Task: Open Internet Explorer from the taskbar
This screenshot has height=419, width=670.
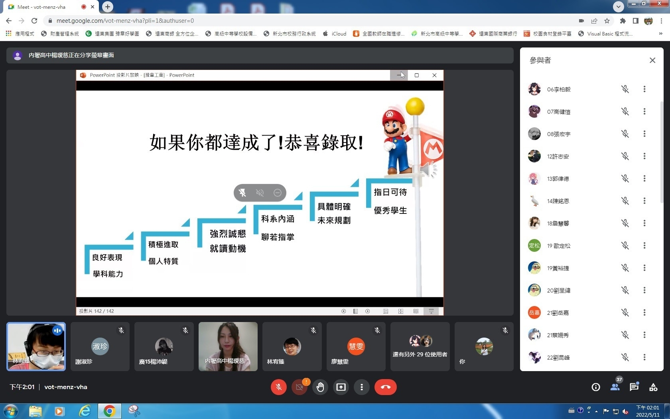Action: click(x=85, y=411)
